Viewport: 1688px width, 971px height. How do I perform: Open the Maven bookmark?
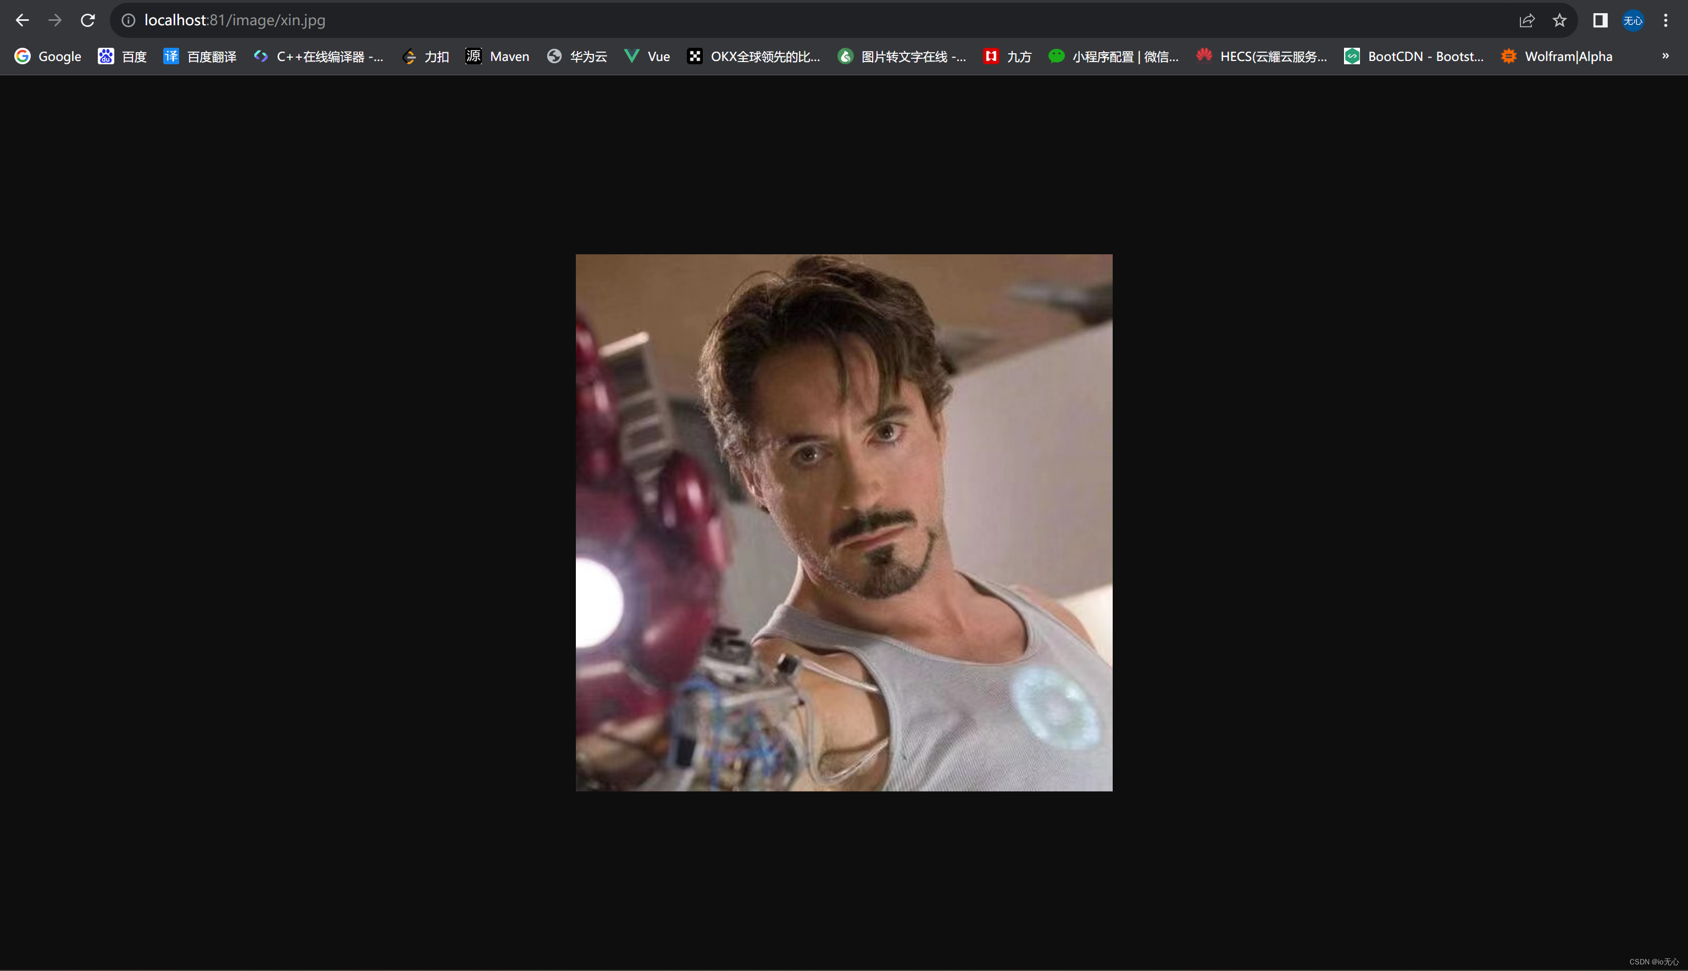(497, 57)
